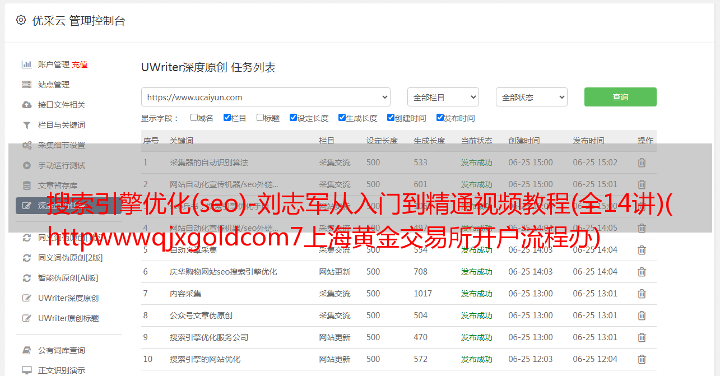The width and height of the screenshot is (720, 376).
Task: Click the keyword 采集器的自动识别算法
Action: coord(209,163)
